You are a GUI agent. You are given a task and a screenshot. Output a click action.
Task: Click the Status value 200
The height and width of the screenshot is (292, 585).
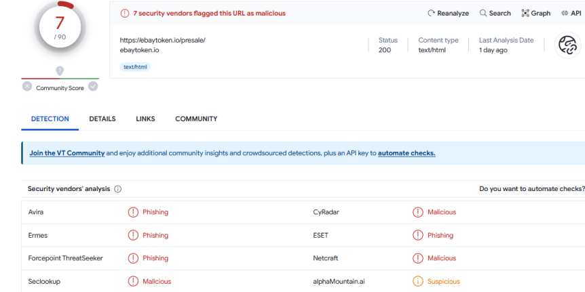(385, 50)
